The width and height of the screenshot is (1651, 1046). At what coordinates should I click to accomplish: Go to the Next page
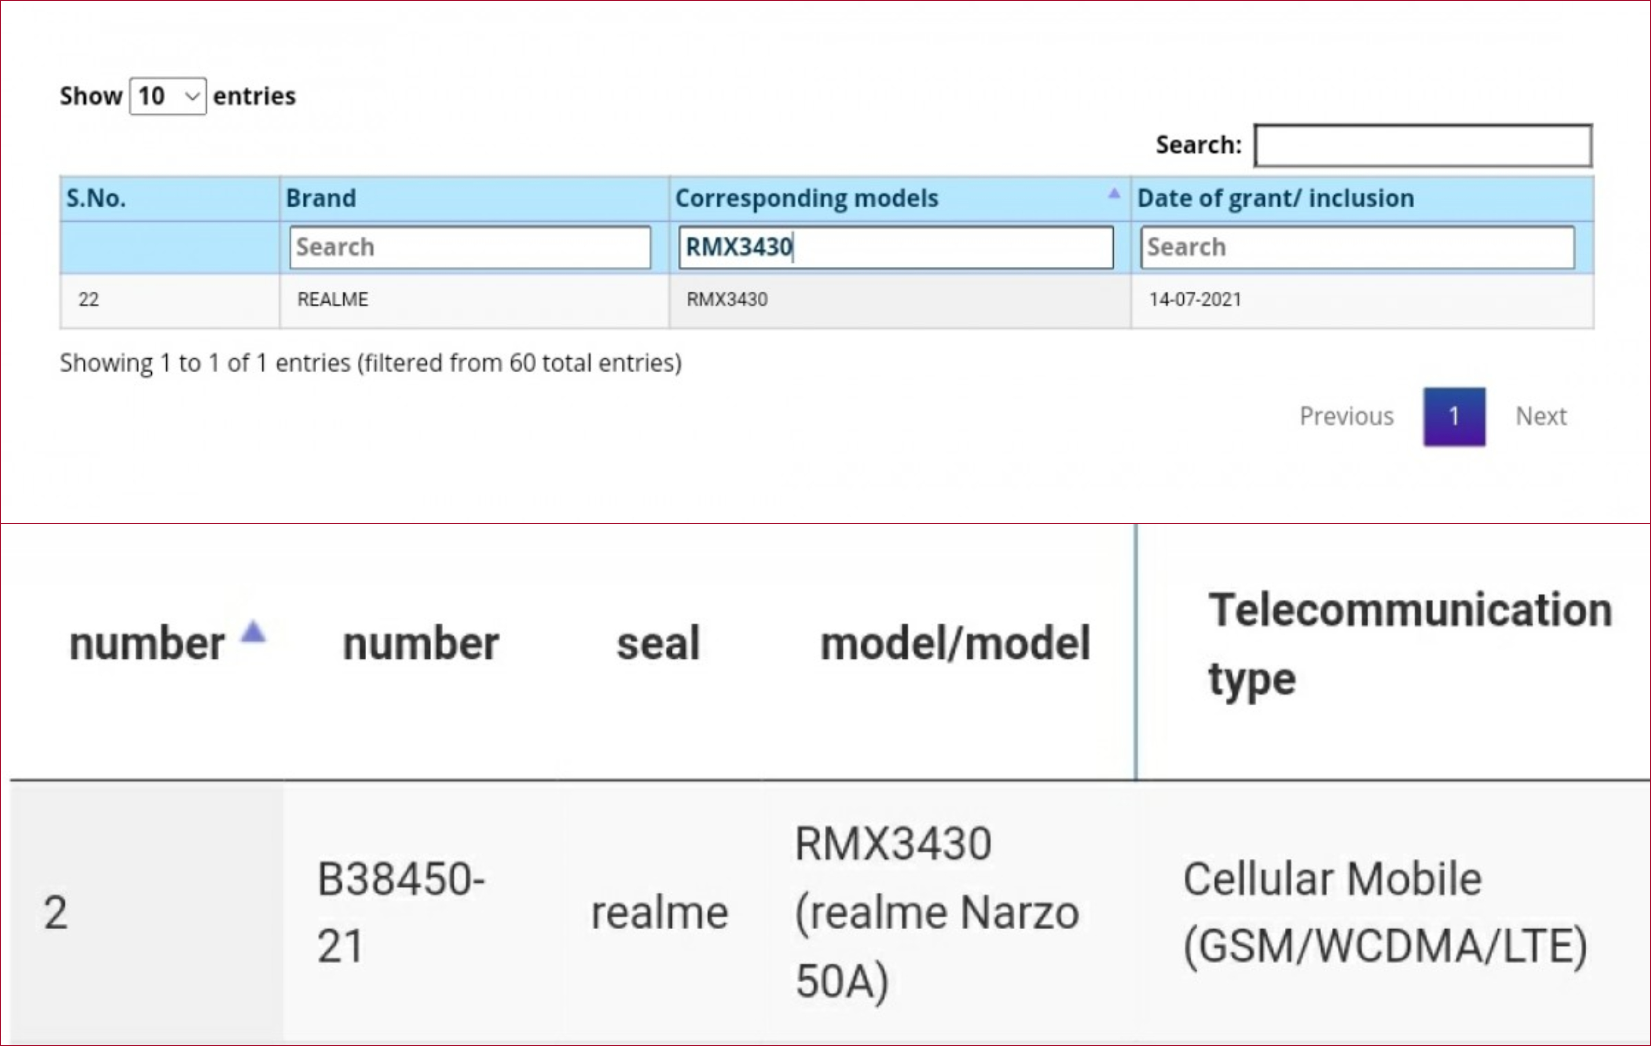pos(1541,417)
